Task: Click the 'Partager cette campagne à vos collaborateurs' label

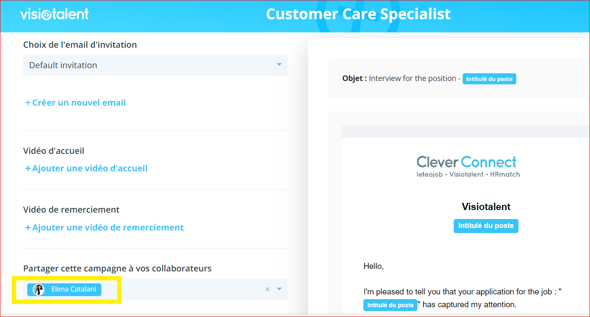Action: [x=117, y=268]
